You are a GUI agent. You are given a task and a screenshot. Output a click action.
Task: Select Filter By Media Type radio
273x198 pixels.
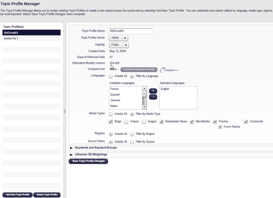[x=132, y=114]
